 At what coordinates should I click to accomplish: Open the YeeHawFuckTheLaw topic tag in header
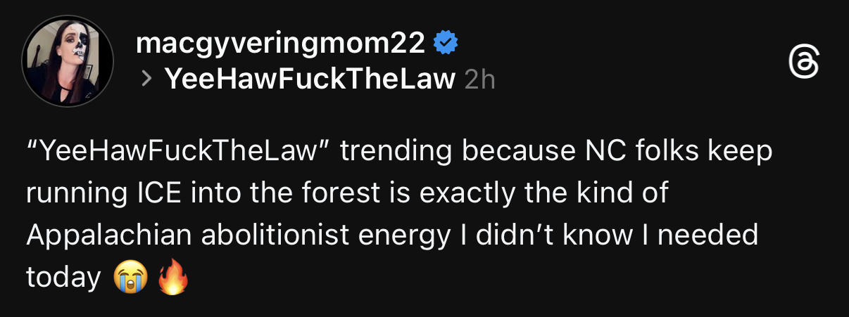310,79
